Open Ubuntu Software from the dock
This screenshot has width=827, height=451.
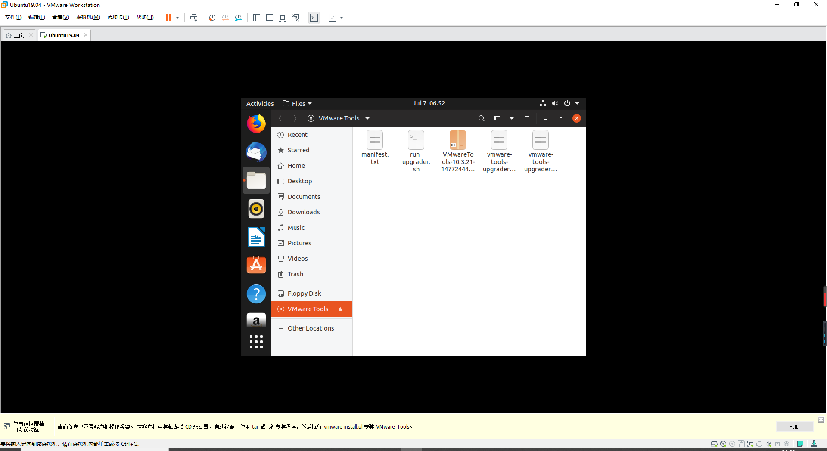point(256,265)
